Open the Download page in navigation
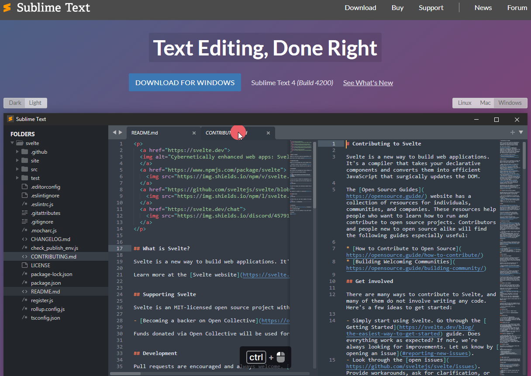 pyautogui.click(x=360, y=8)
